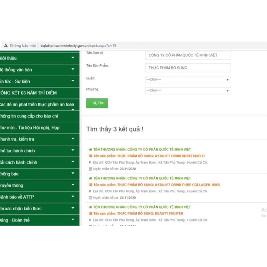Click the 'Tên Đơn Vị' company name field
The image size is (267, 267).
pos(188,55)
